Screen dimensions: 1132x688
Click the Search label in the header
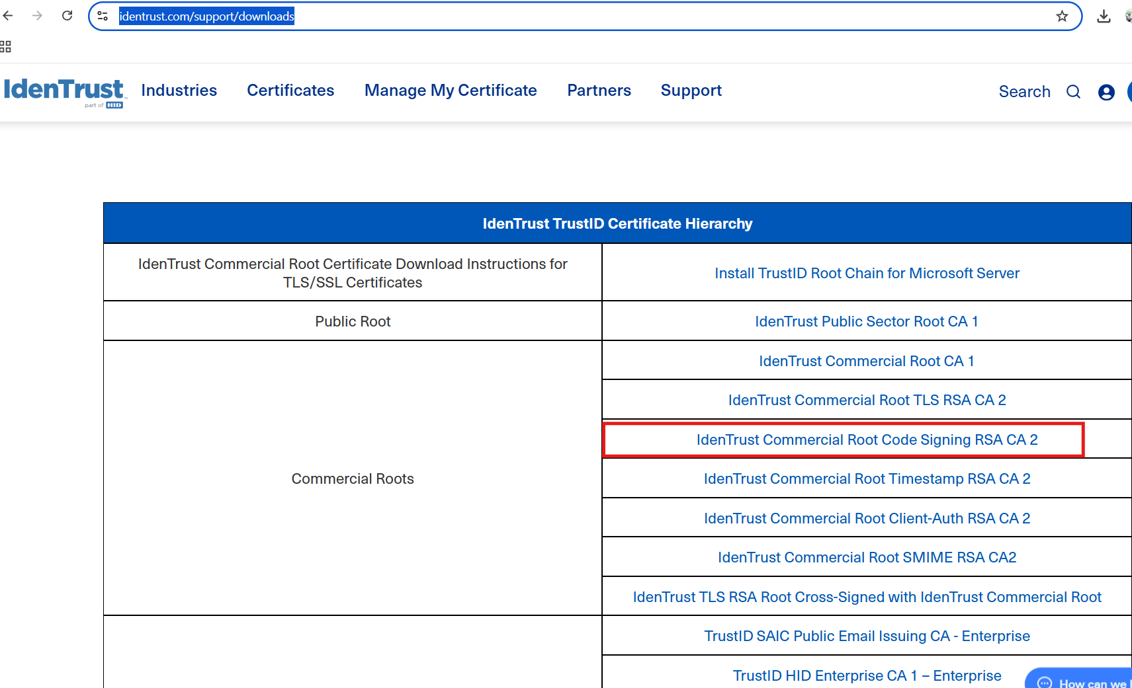pos(1024,92)
